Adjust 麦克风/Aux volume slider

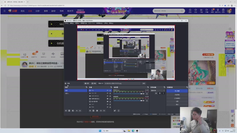[128, 94]
